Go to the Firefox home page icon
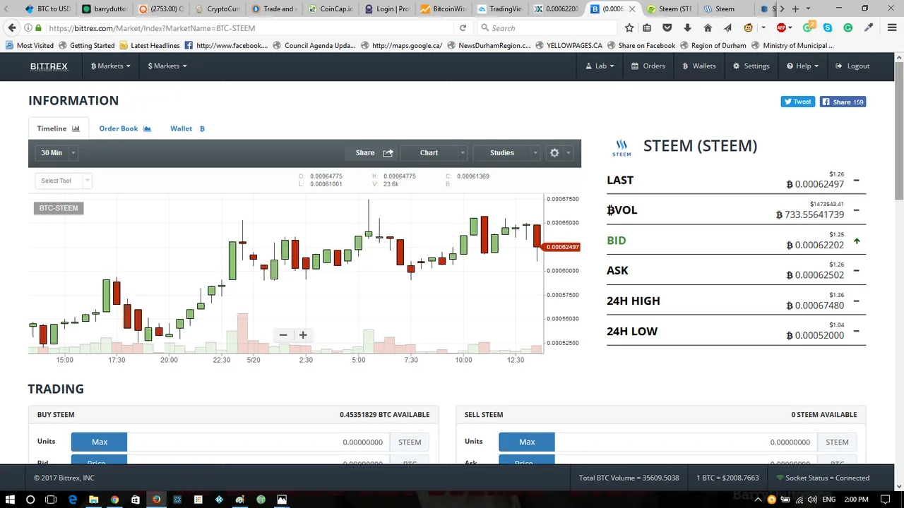The width and height of the screenshot is (904, 508). [708, 28]
